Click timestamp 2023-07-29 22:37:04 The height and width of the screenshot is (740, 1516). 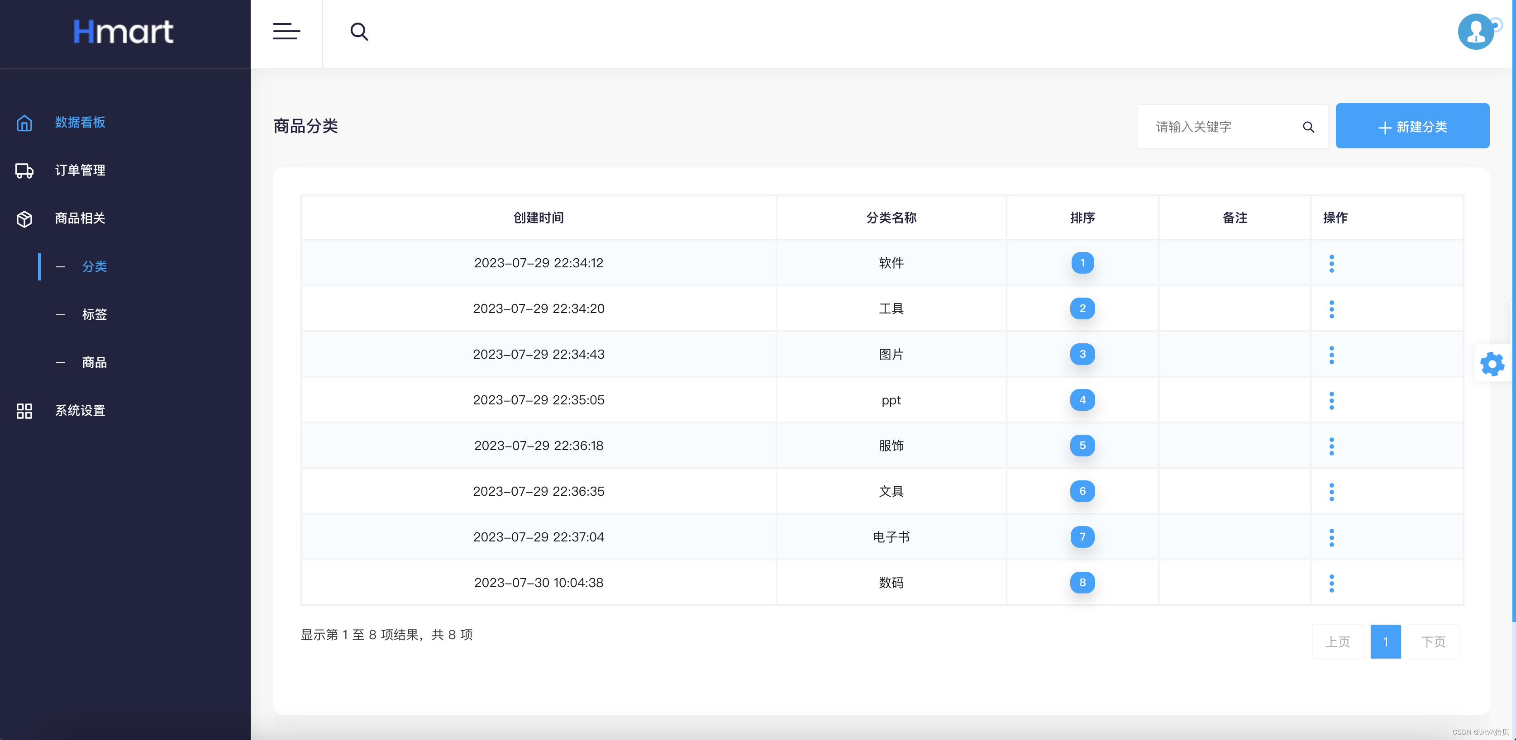click(539, 537)
